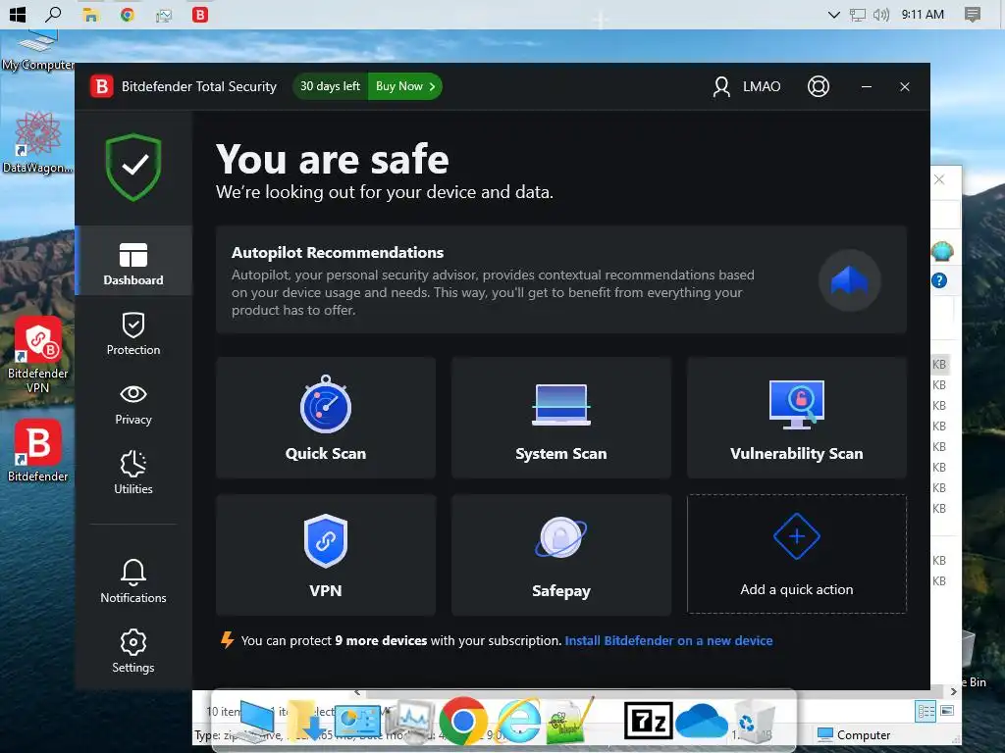Close the Bitdefender window
1005x753 pixels.
click(904, 86)
